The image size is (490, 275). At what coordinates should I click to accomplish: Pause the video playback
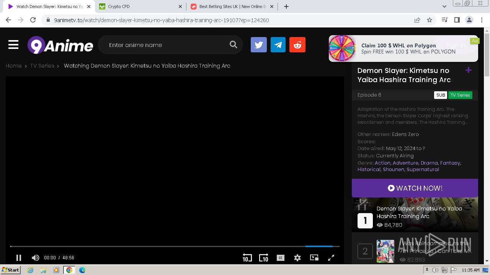[x=19, y=258]
